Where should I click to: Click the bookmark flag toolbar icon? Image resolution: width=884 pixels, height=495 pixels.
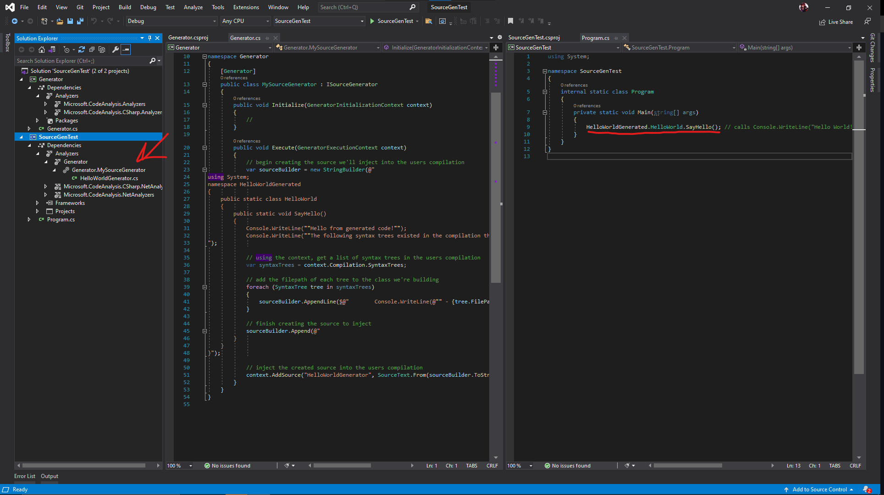coord(510,21)
